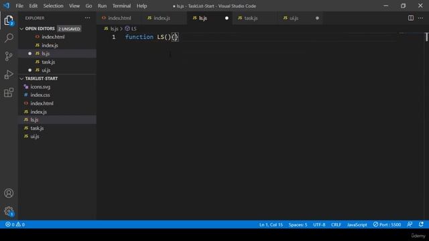Click into code line 1 function LS

point(152,37)
